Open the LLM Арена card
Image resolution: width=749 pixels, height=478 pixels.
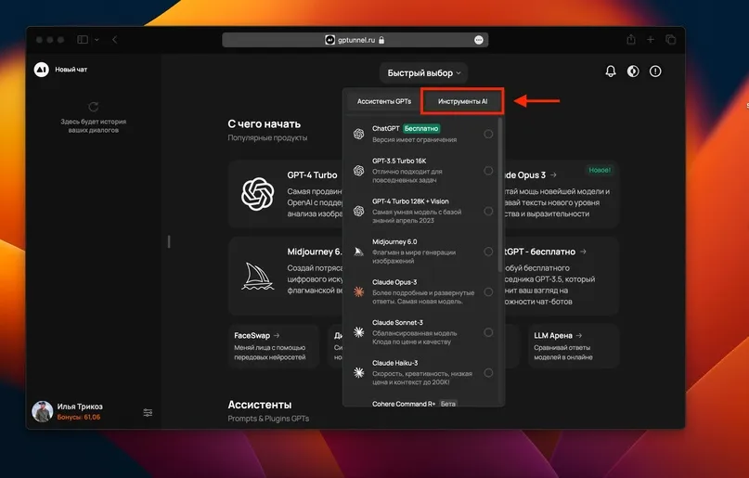pyautogui.click(x=574, y=346)
